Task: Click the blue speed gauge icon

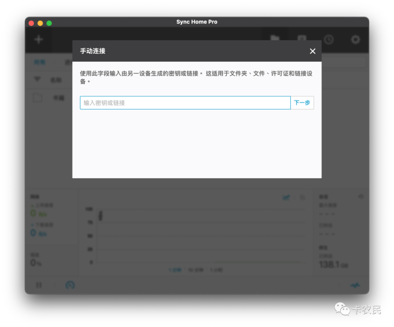Action: [70, 285]
